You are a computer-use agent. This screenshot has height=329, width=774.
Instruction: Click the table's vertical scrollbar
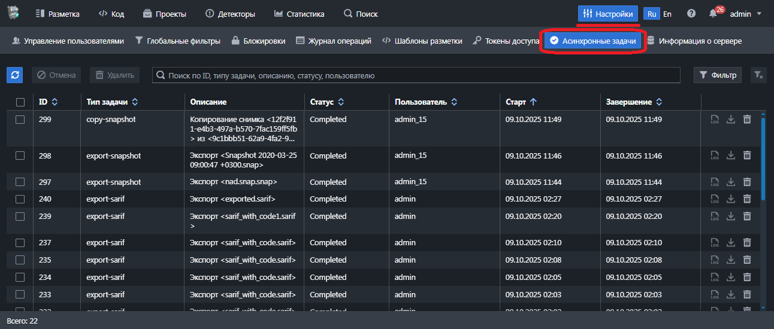pyautogui.click(x=763, y=159)
